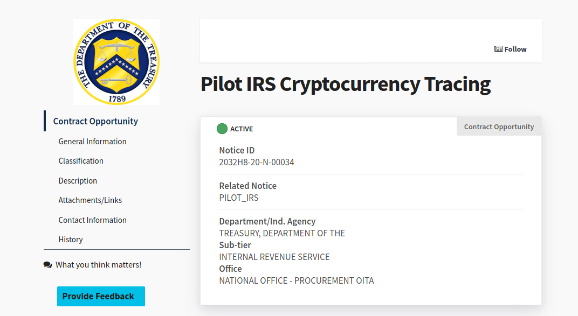The width and height of the screenshot is (578, 316).
Task: Click the Pilot IRS Cryptocurrency Tracing heading
Action: [346, 84]
